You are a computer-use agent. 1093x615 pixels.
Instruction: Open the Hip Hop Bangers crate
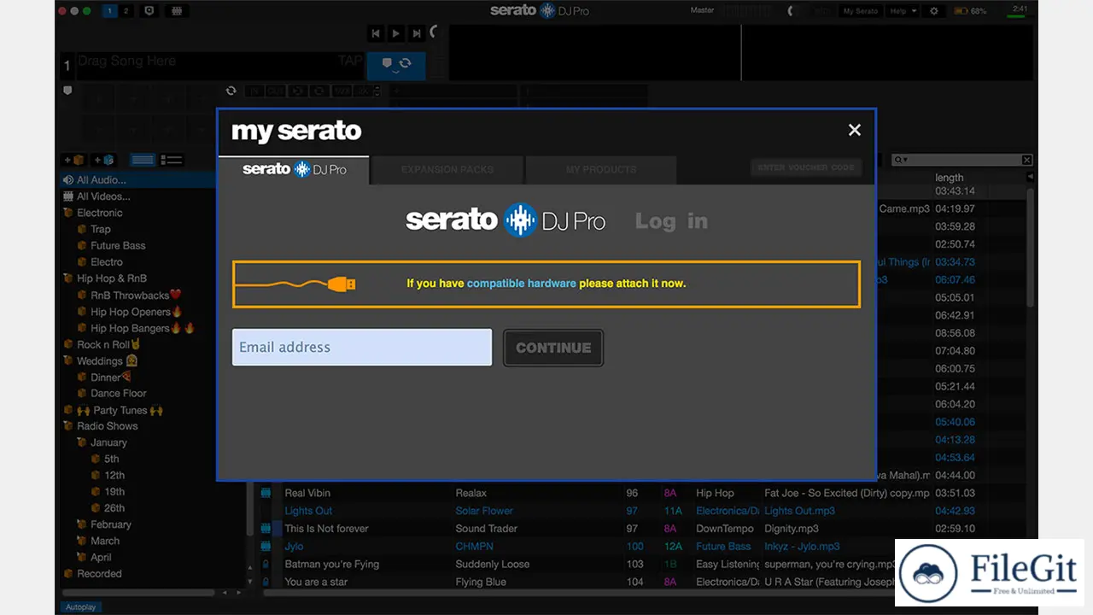(143, 328)
